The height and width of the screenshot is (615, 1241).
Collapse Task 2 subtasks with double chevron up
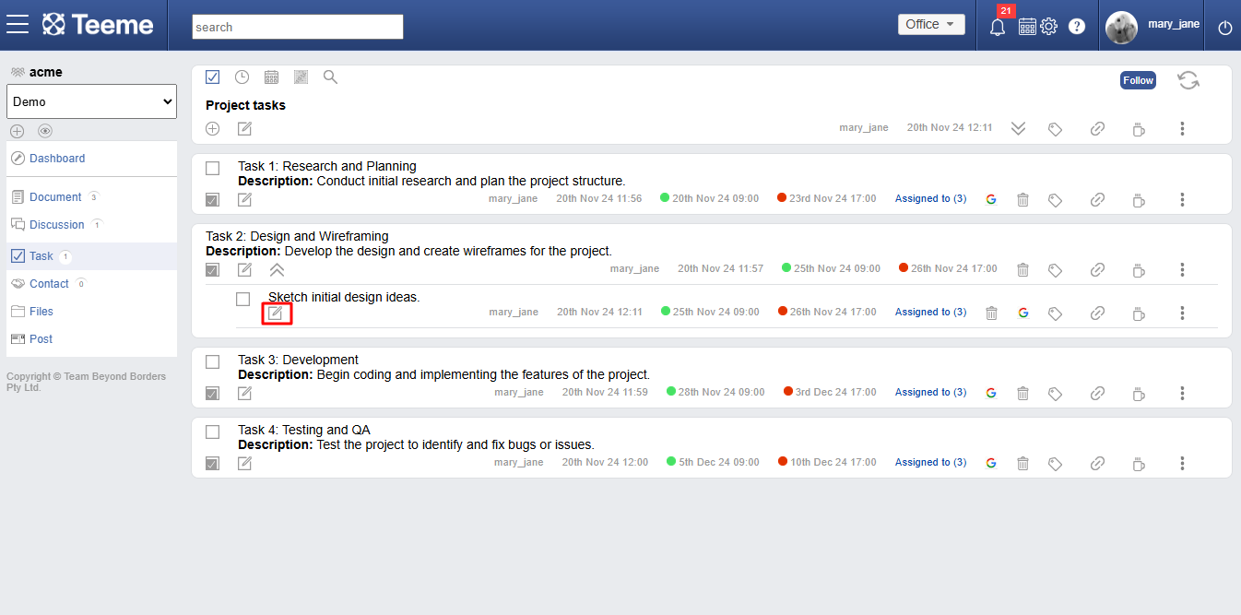coord(277,269)
